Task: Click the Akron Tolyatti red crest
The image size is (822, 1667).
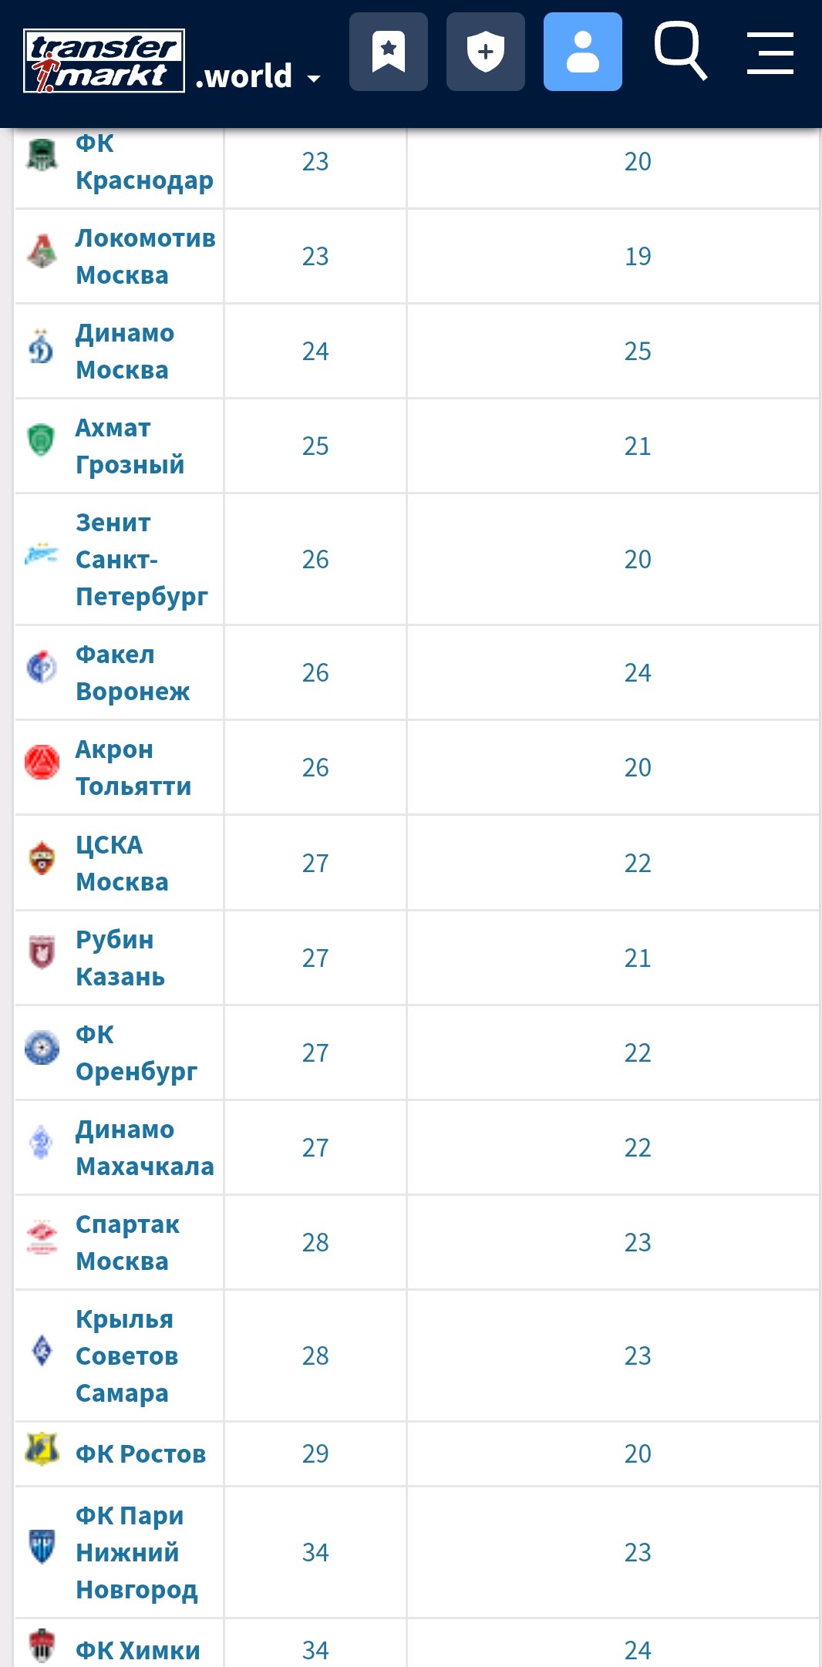Action: click(x=42, y=763)
